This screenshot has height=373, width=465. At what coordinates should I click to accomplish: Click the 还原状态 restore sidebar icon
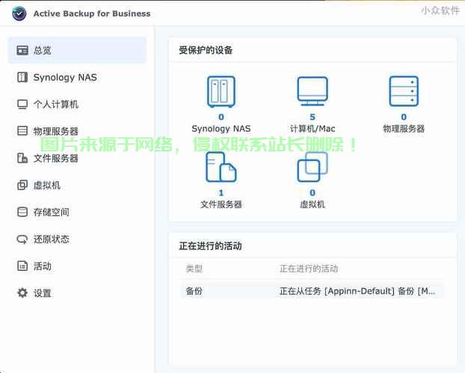point(22,239)
